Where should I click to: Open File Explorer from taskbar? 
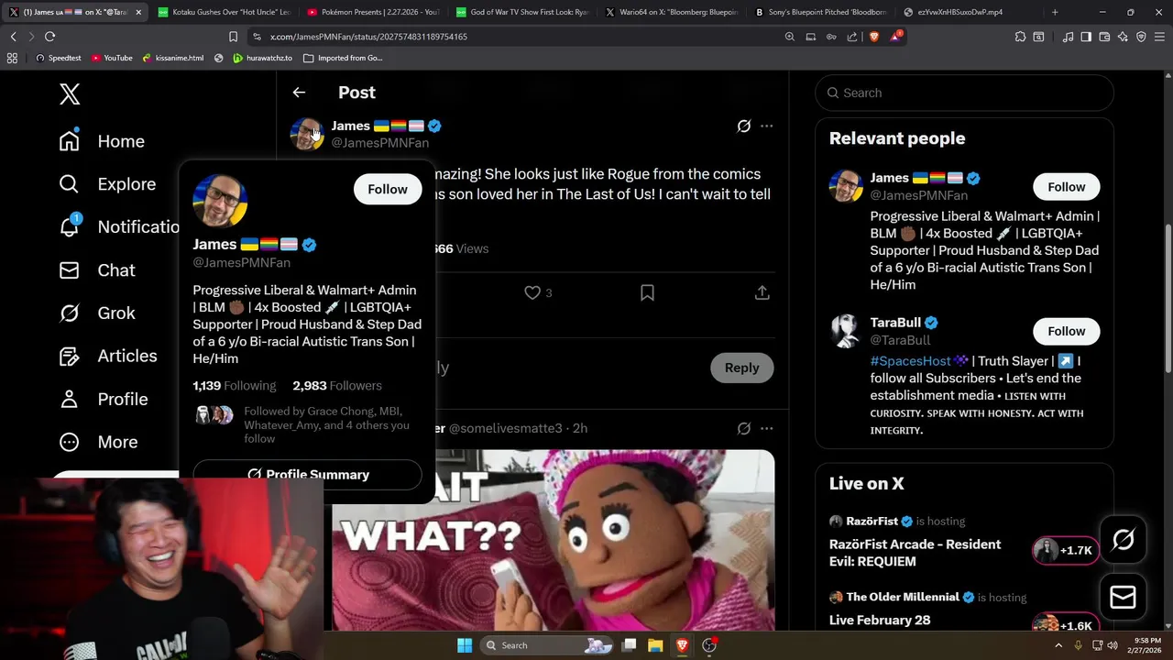point(656,645)
